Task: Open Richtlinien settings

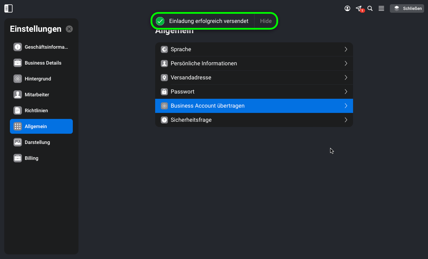Action: coord(41,110)
